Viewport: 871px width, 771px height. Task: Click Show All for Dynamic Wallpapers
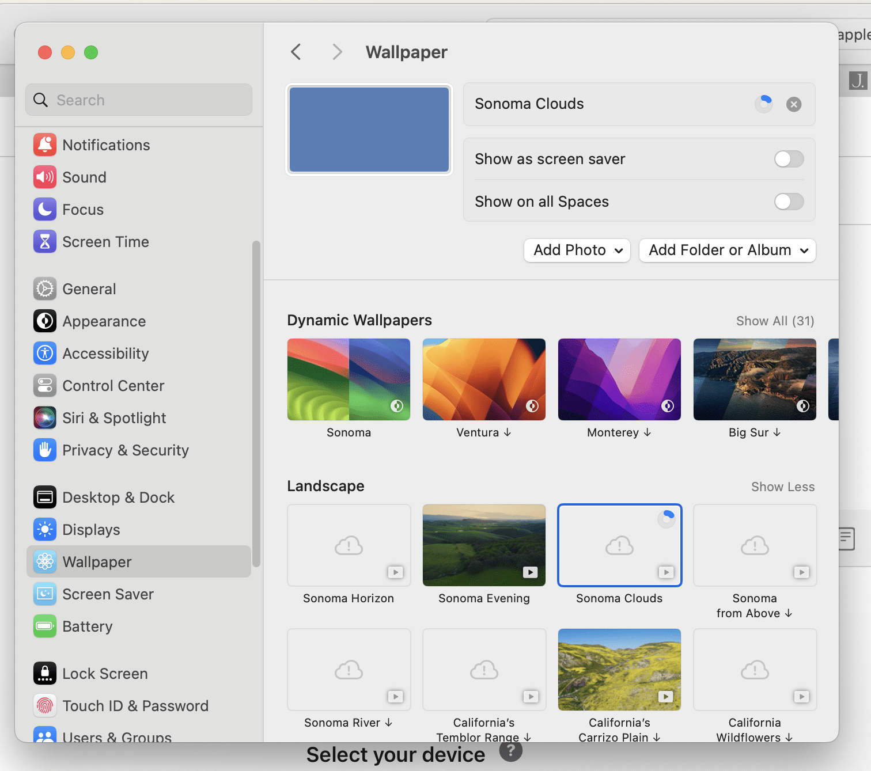point(775,321)
